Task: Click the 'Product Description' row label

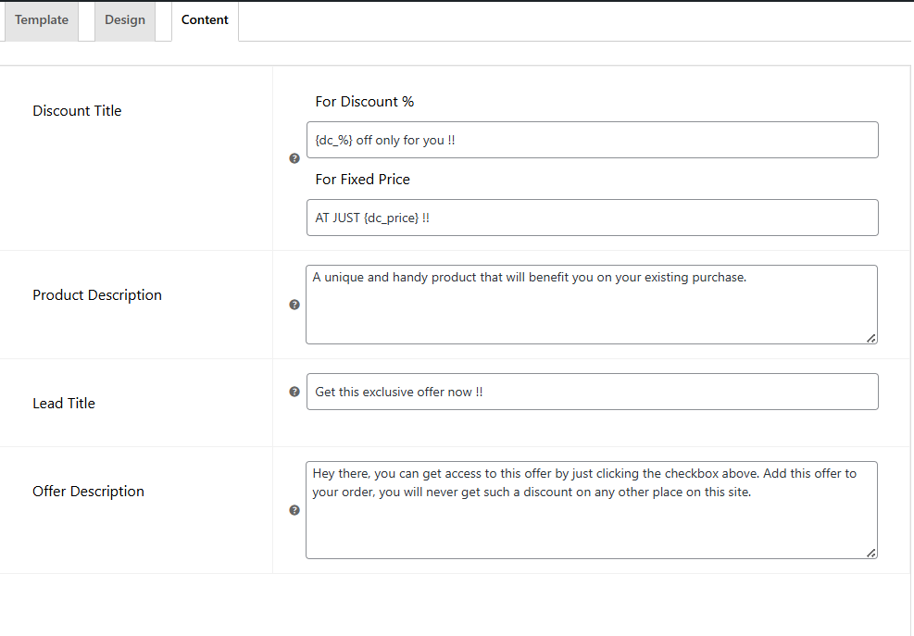Action: 97,295
